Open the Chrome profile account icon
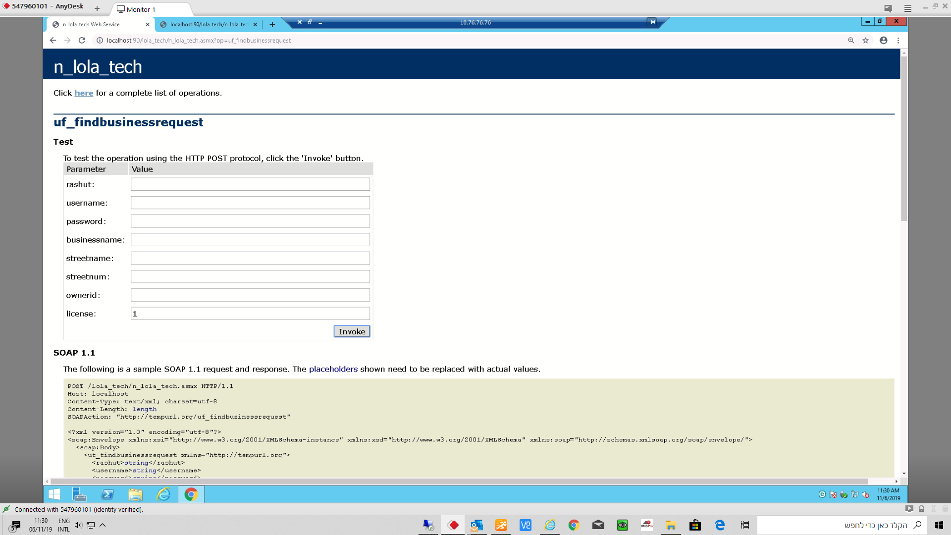This screenshot has height=535, width=951. coord(883,41)
